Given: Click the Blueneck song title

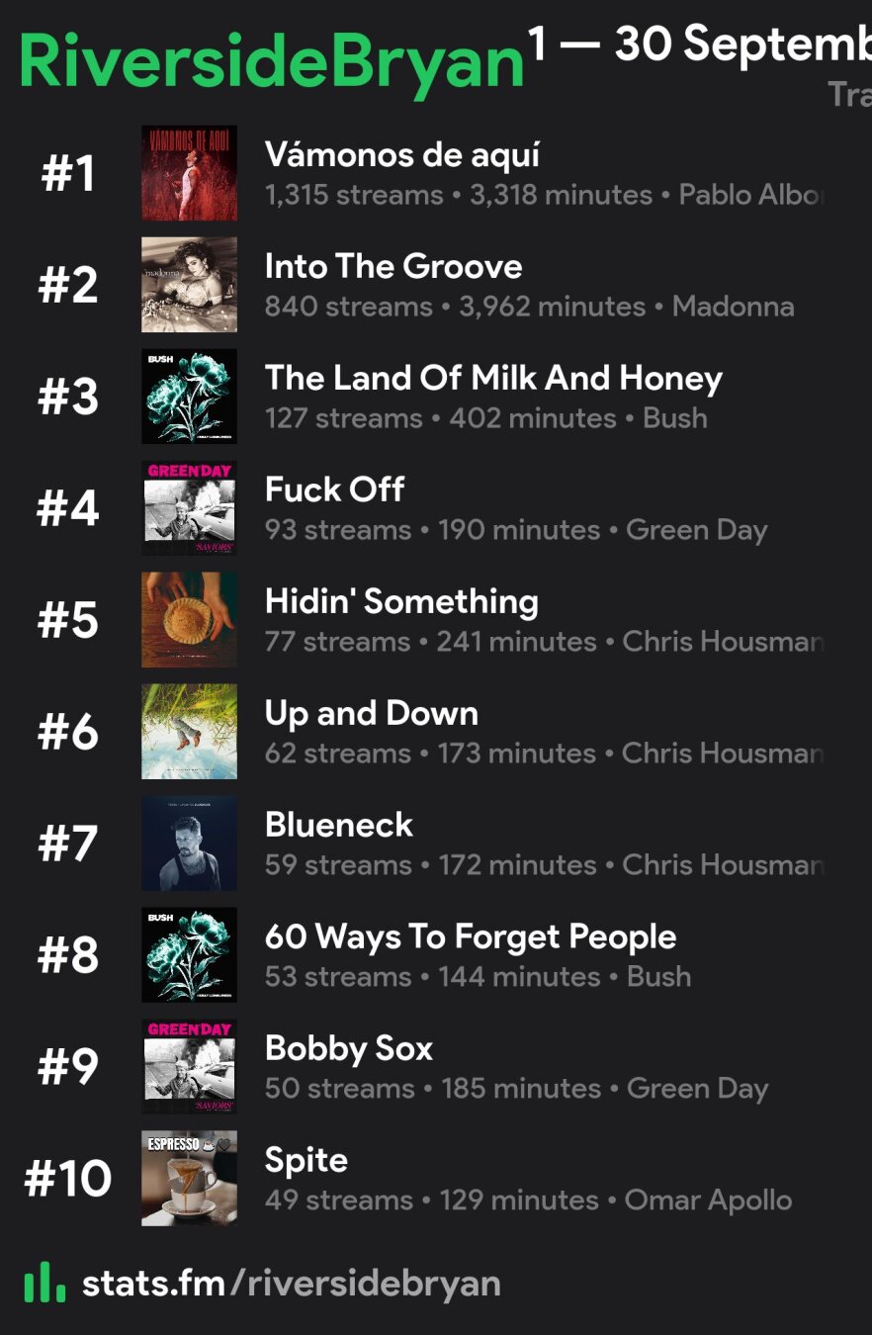Looking at the screenshot, I should tap(339, 825).
